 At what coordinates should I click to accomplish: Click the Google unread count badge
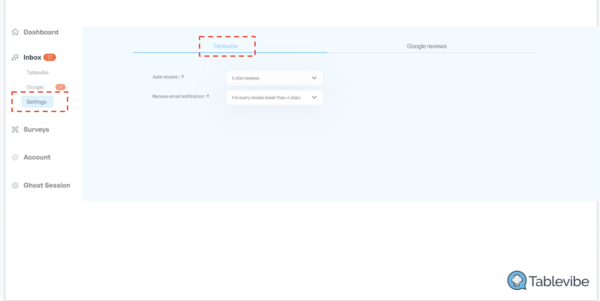60,87
